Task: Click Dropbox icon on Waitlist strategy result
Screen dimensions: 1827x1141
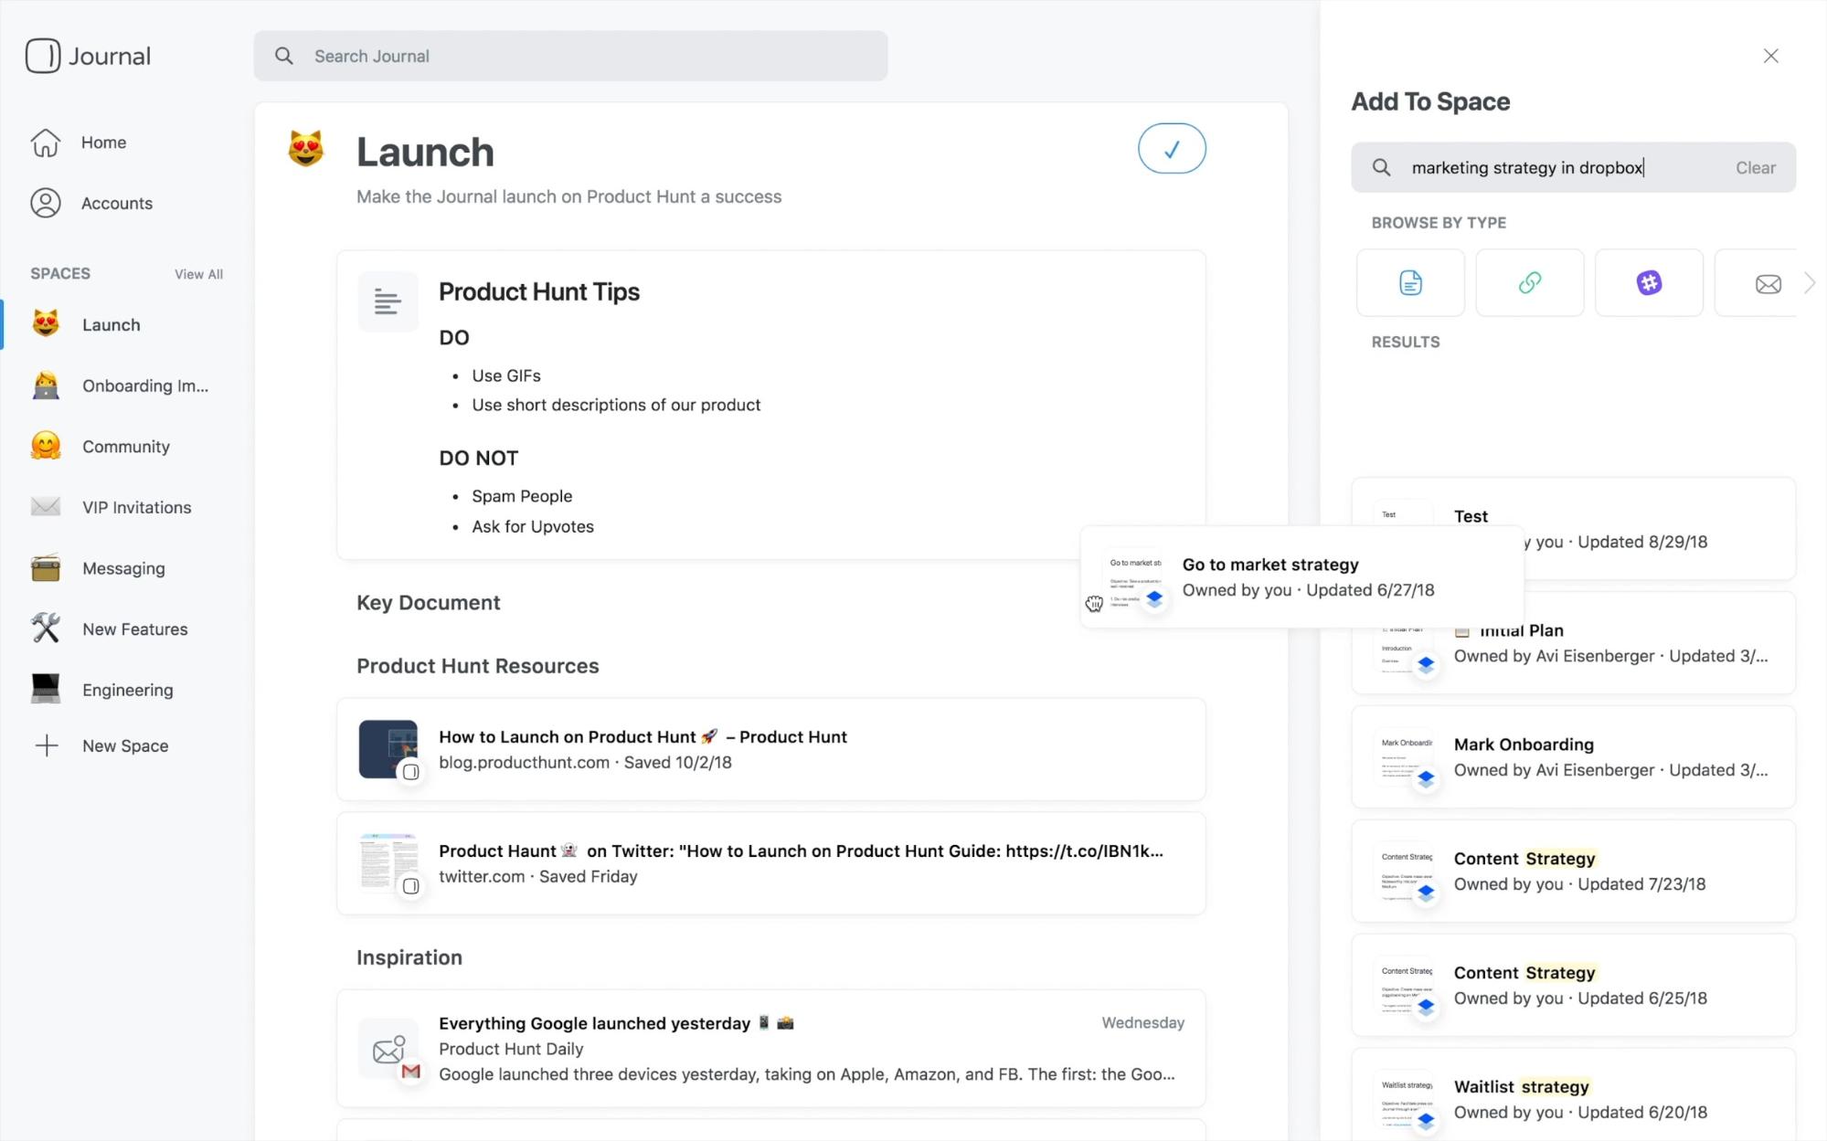Action: (x=1426, y=1120)
